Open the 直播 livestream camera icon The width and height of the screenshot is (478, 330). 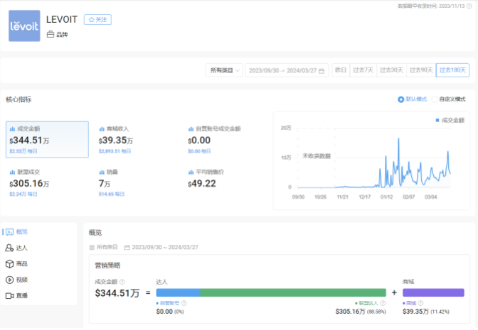10,295
